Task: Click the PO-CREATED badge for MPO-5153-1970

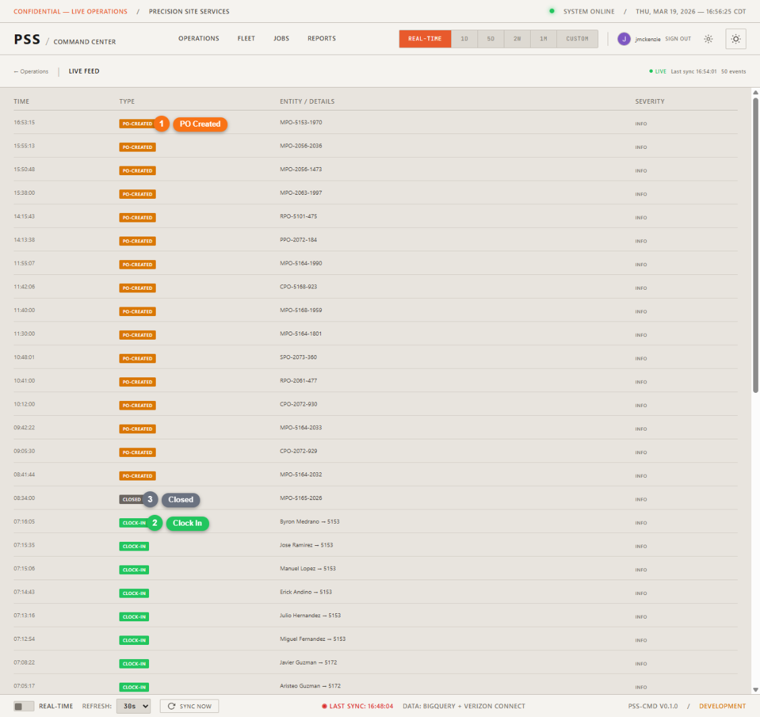Action: [138, 123]
